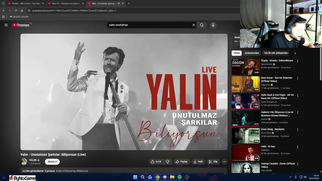Open Özgün - Elveda thumbnail

coord(246,67)
